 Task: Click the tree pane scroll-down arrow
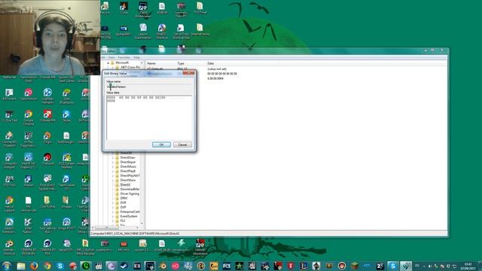pyautogui.click(x=142, y=224)
